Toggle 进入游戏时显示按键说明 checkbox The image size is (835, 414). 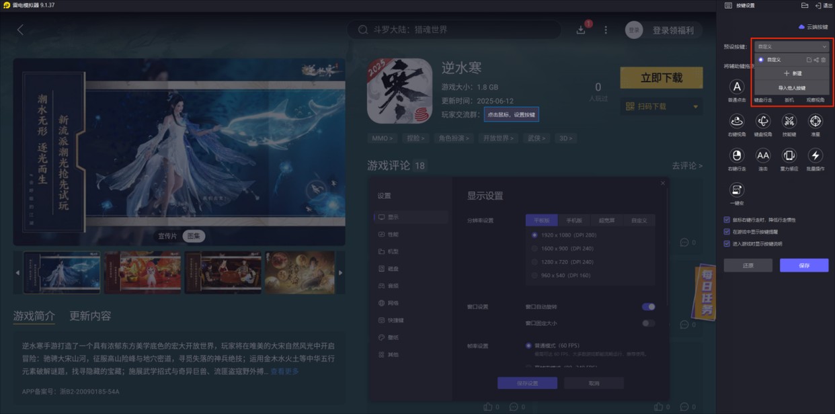click(727, 244)
